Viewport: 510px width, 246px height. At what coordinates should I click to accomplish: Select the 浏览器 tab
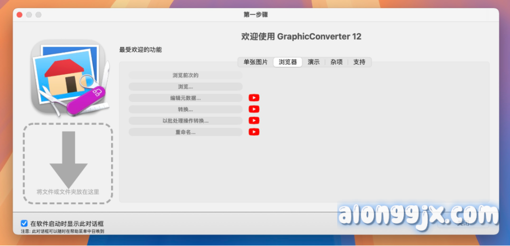point(287,62)
